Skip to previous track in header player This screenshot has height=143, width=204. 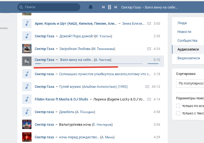103,7
